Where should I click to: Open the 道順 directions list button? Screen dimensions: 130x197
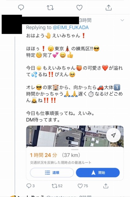[52, 172]
